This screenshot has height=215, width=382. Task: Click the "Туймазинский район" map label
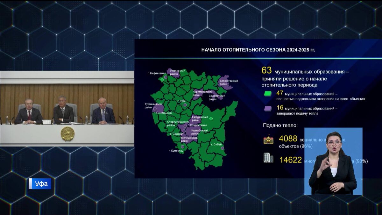(x=154, y=106)
